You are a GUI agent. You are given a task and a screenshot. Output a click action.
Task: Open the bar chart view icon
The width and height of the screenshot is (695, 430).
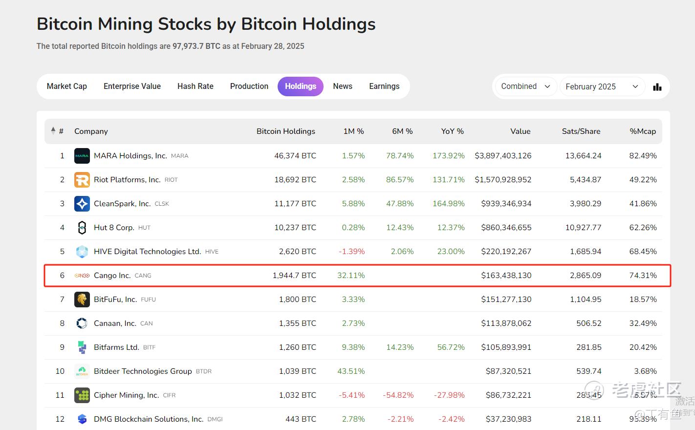tap(657, 87)
